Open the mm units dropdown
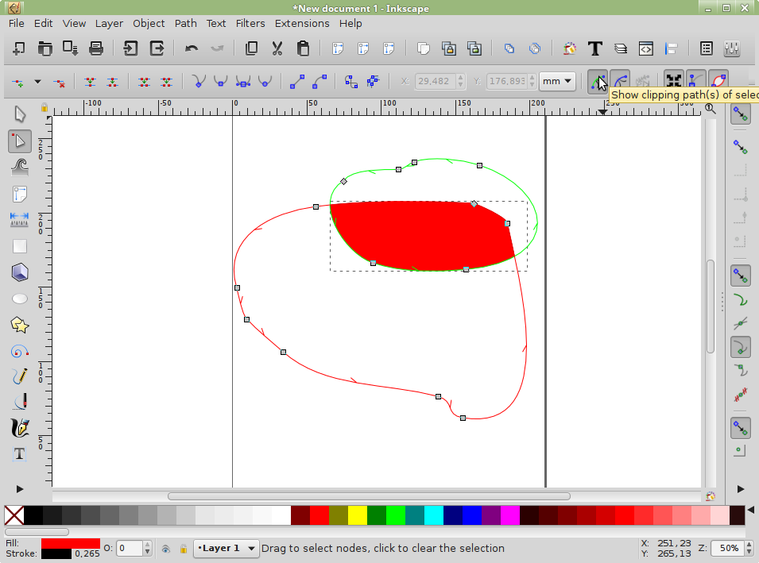The height and width of the screenshot is (563, 759). [557, 81]
